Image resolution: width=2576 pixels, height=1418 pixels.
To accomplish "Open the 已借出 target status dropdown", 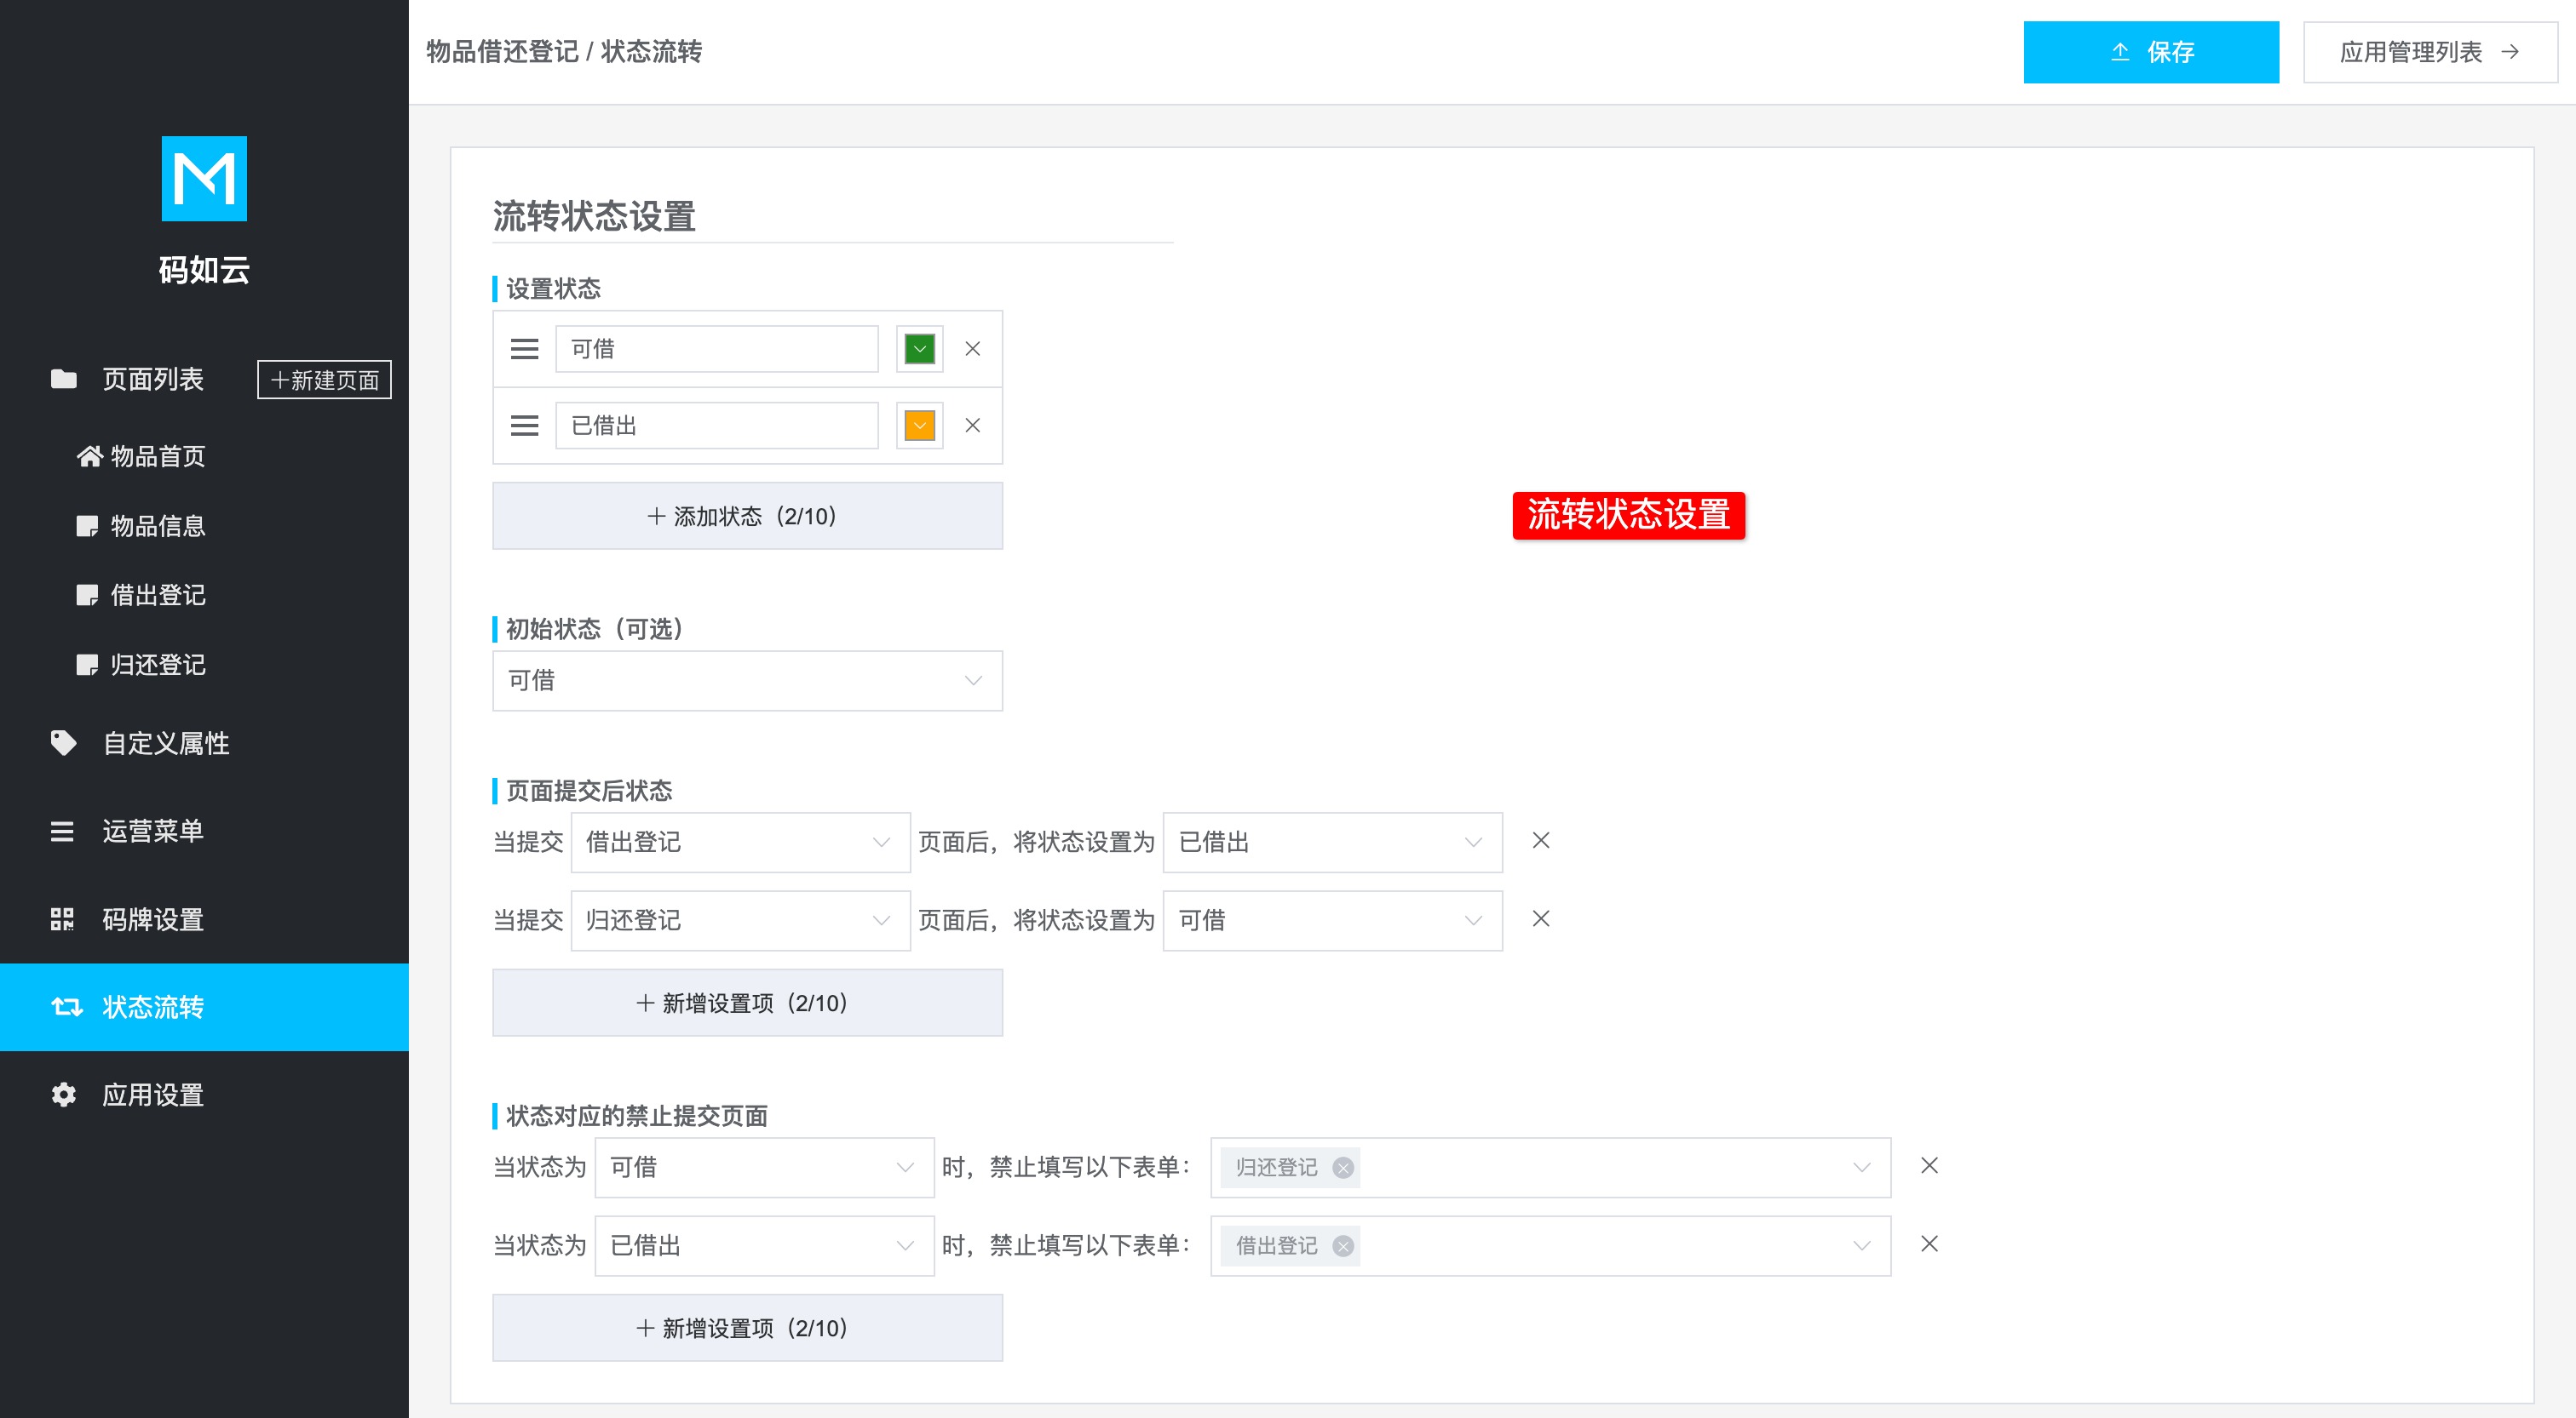I will tap(1332, 842).
